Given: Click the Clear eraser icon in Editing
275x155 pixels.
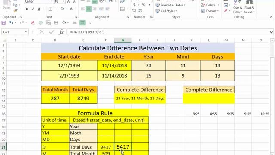Looking at the screenshot, I should point(226,11).
